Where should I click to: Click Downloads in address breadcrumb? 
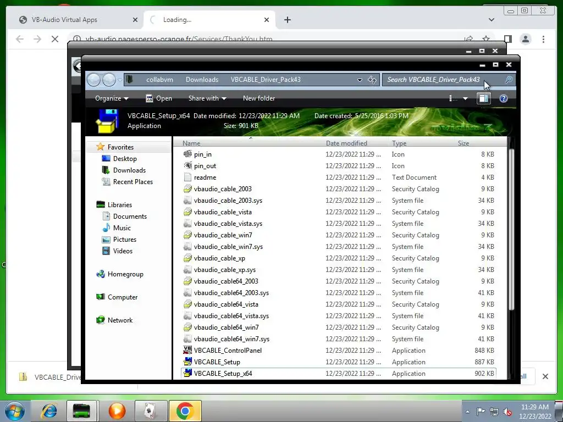tap(202, 80)
